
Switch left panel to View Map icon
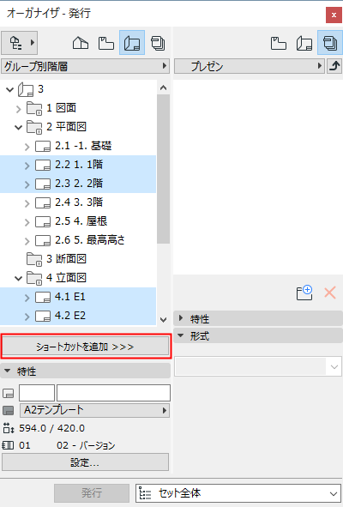pyautogui.click(x=106, y=43)
